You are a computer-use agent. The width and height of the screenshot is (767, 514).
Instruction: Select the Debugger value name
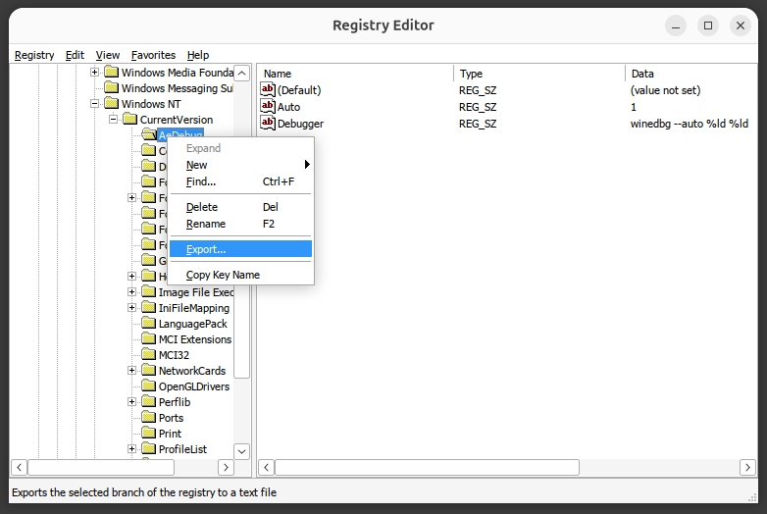[x=300, y=124]
